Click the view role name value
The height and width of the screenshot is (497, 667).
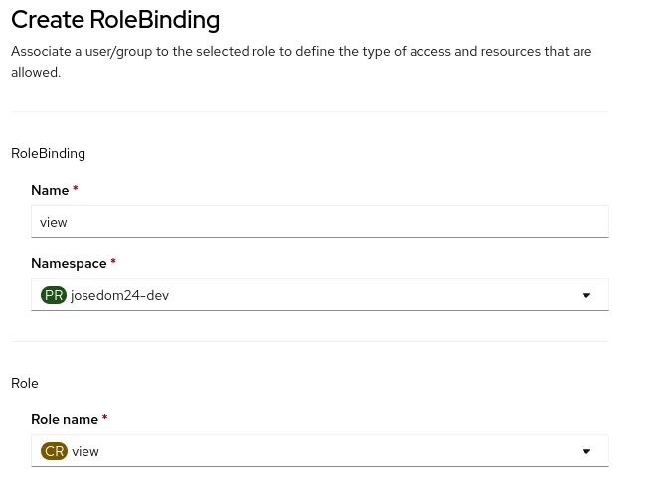(x=85, y=451)
